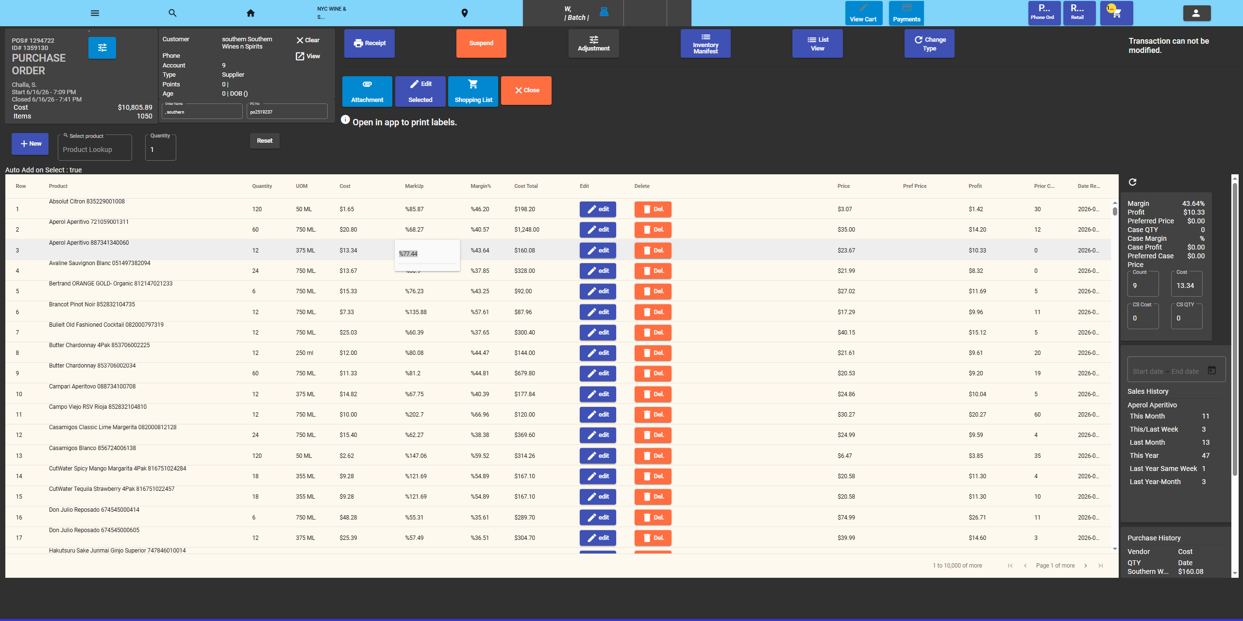Image resolution: width=1243 pixels, height=621 pixels.
Task: Click the search magnifier icon
Action: pos(172,13)
